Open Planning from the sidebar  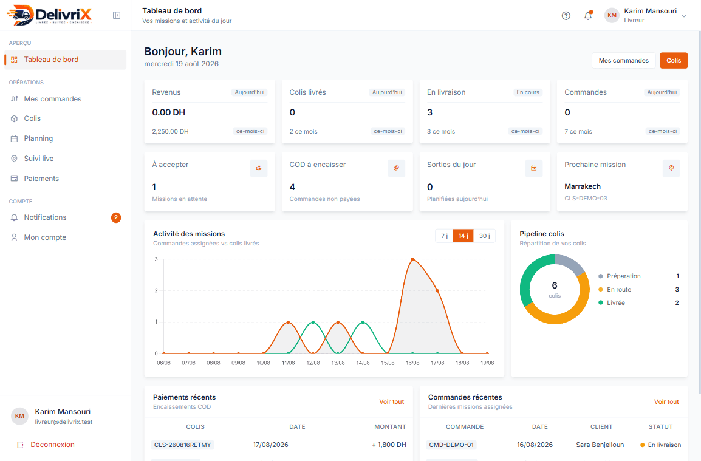pyautogui.click(x=65, y=138)
